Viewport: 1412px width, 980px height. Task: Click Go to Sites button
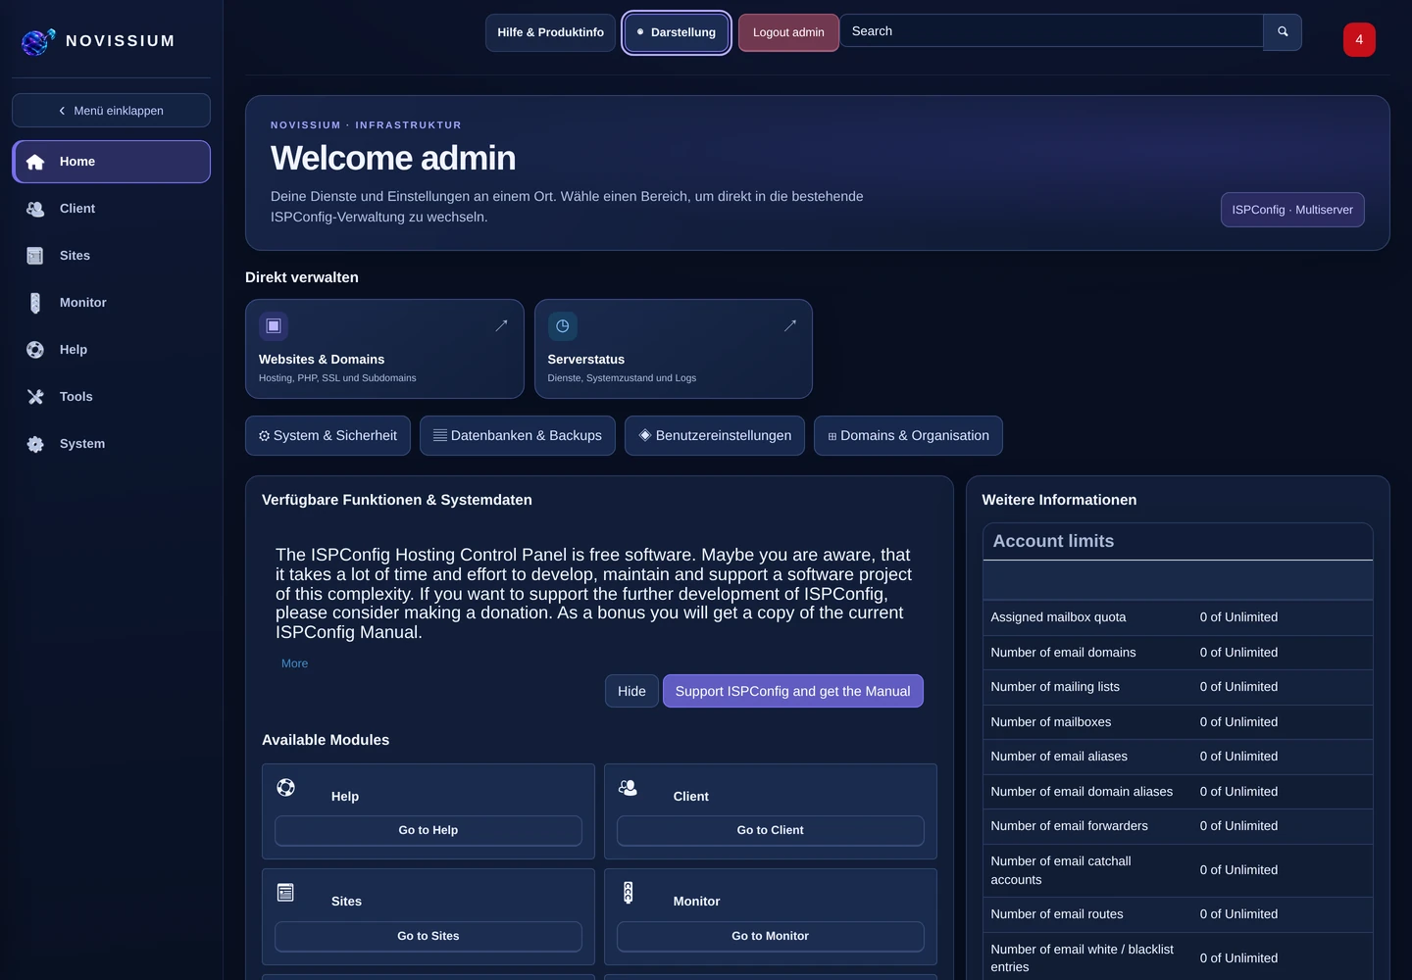[x=429, y=936]
